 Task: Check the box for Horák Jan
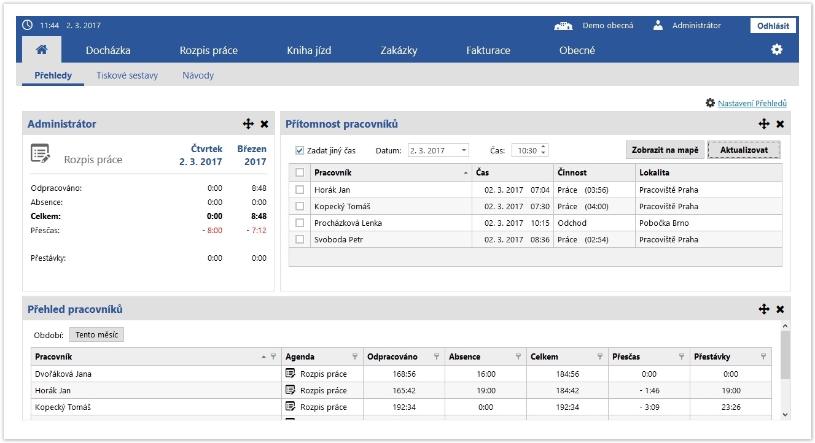pos(300,190)
